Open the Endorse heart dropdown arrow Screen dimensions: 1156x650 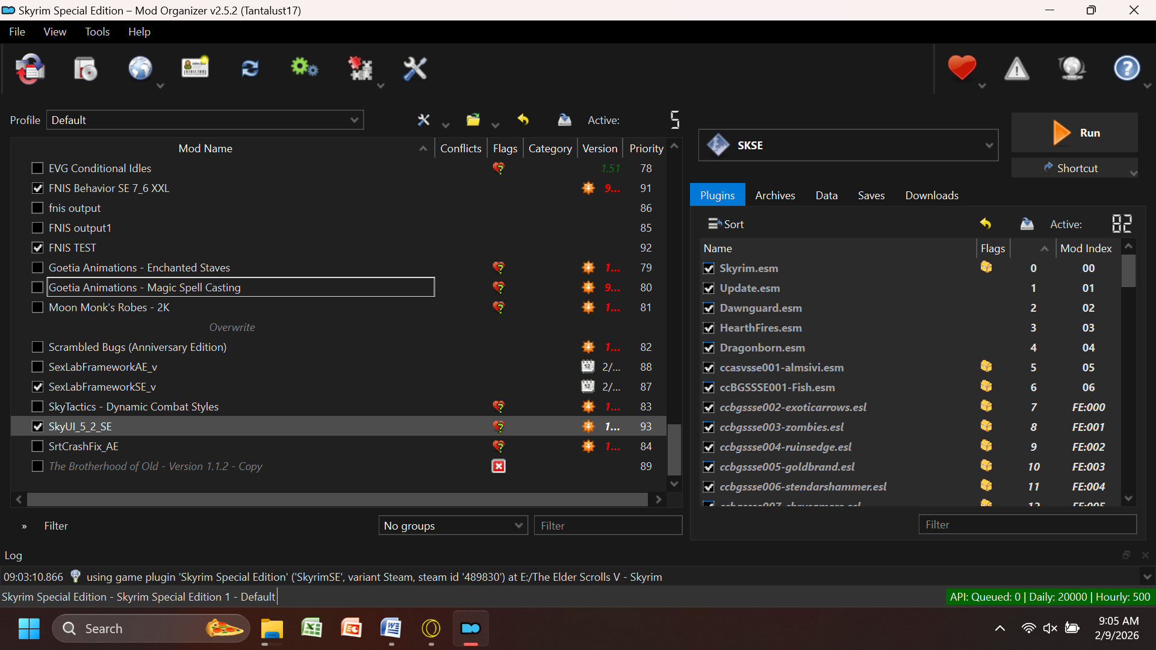pyautogui.click(x=982, y=86)
